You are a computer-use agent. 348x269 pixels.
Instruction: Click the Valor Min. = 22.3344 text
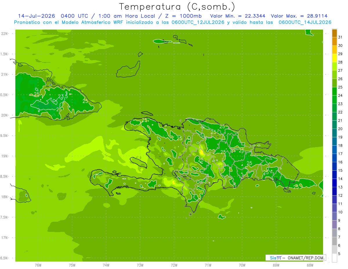pos(238,16)
